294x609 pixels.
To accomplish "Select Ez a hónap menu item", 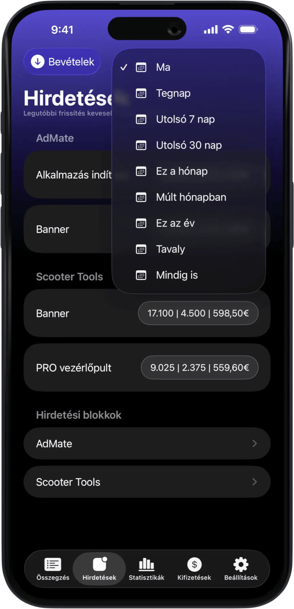I will pos(182,171).
